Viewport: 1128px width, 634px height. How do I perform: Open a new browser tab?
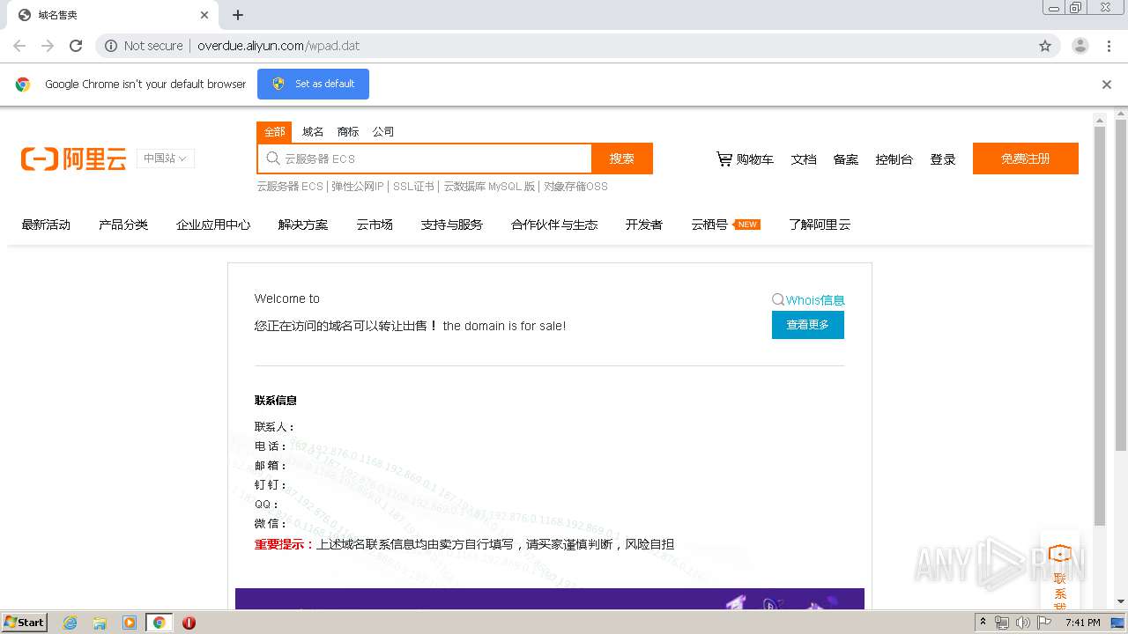click(238, 15)
